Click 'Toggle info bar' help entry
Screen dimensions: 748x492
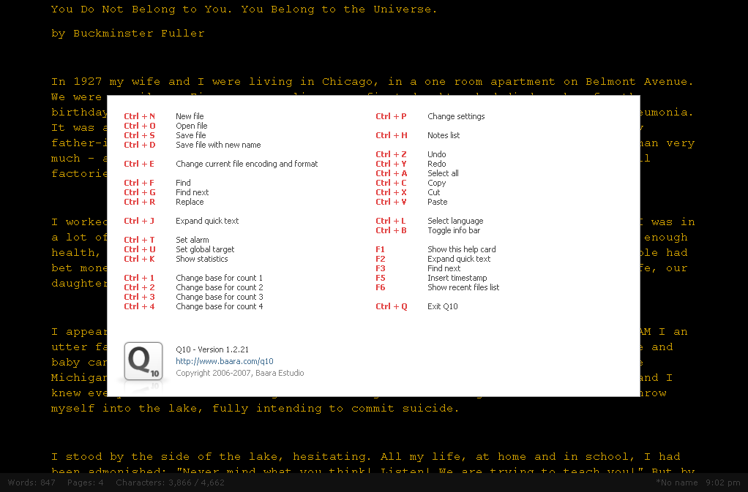click(x=454, y=230)
